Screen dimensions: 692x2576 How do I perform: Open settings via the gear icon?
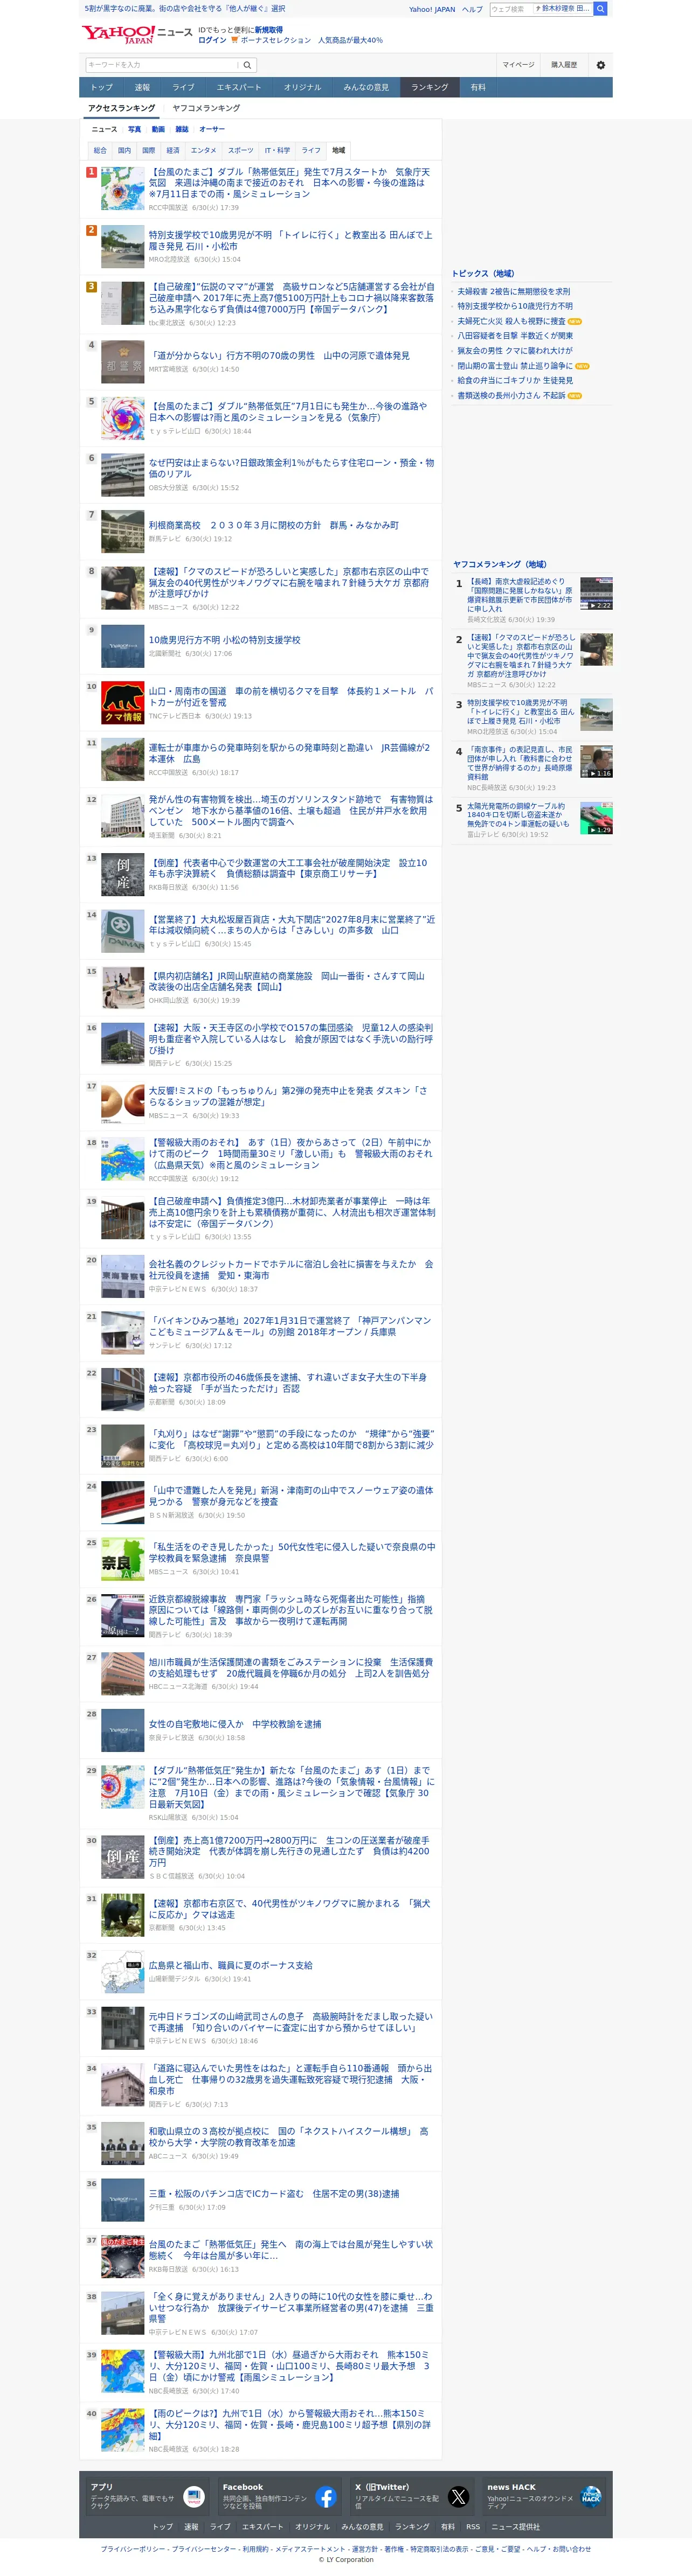tap(600, 65)
